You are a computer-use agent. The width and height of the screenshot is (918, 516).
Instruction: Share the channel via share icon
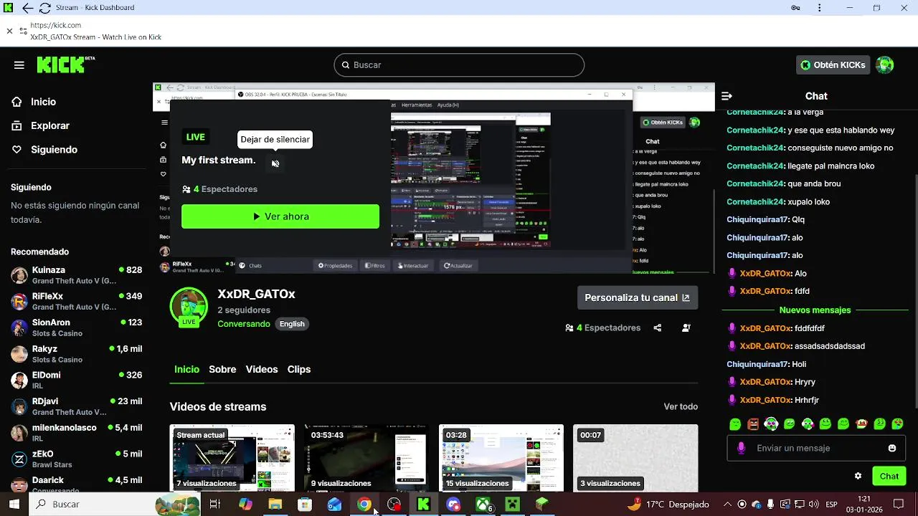[x=658, y=328]
